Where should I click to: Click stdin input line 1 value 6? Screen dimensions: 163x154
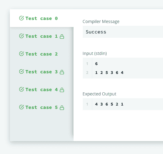click(97, 64)
